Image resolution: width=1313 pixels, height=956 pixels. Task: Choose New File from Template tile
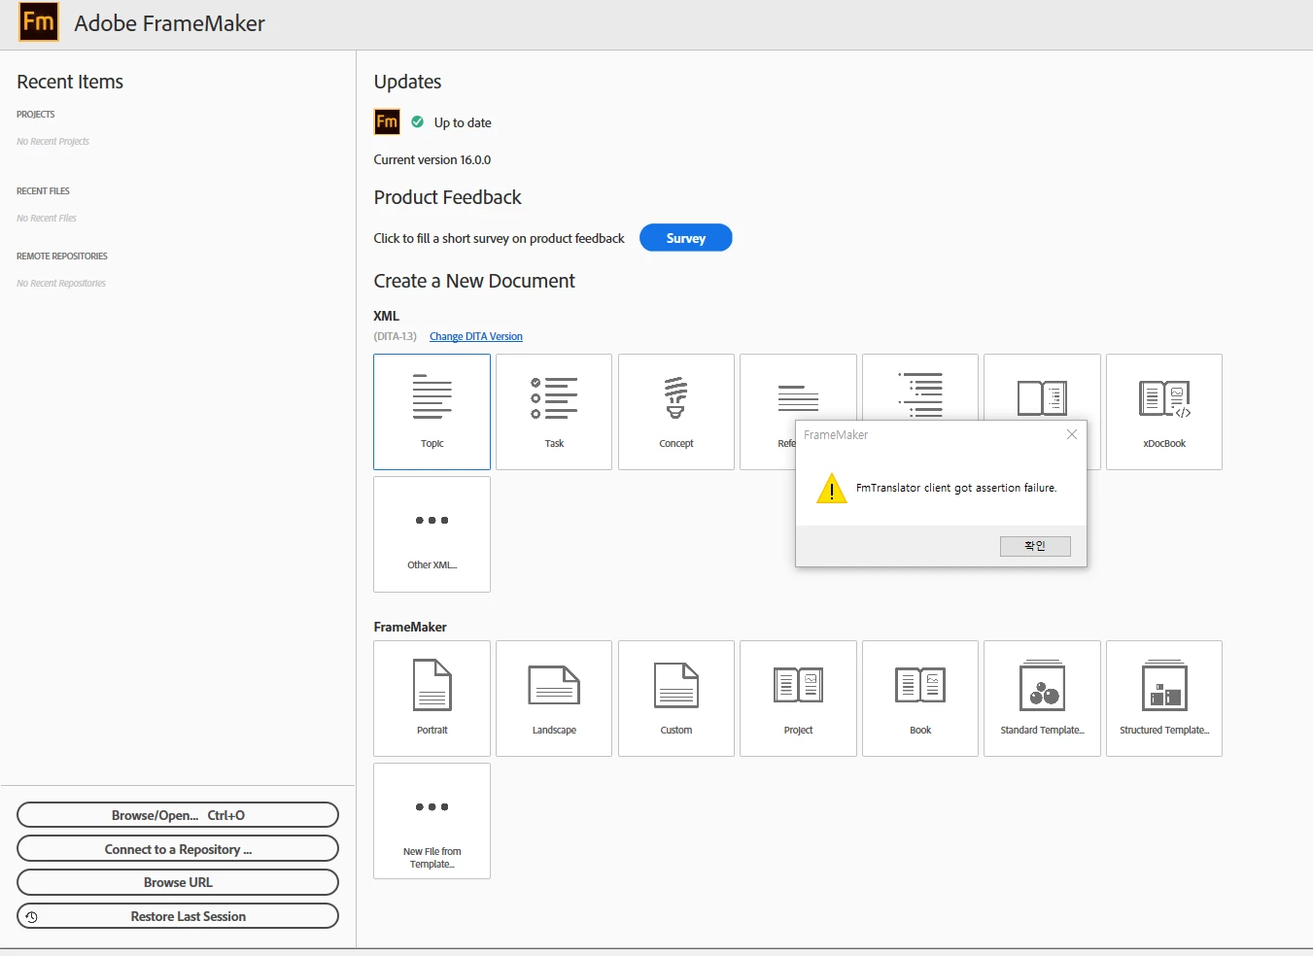click(432, 820)
